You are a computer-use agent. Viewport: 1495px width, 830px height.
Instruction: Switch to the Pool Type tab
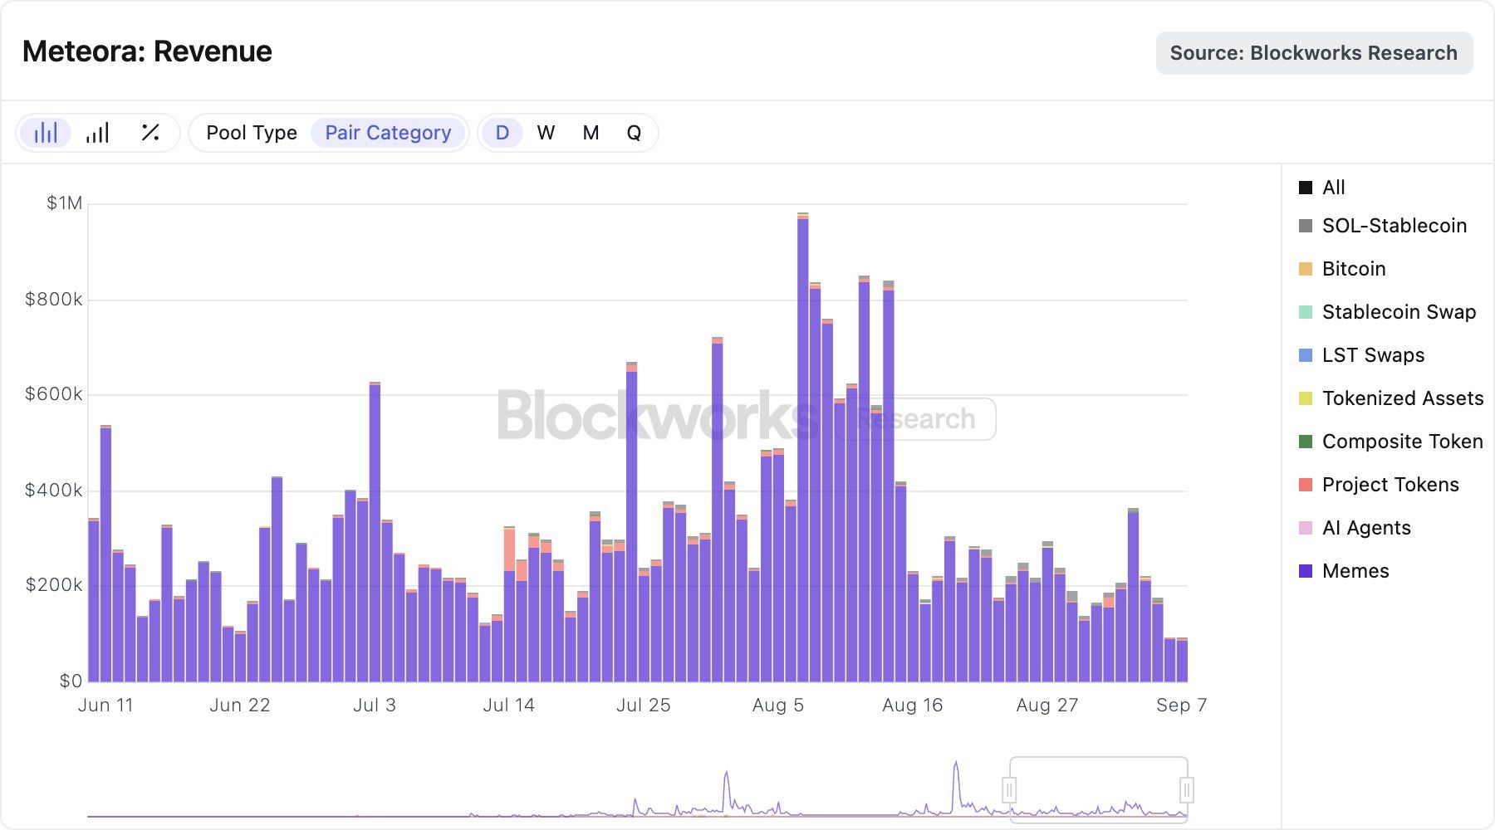[x=252, y=132]
